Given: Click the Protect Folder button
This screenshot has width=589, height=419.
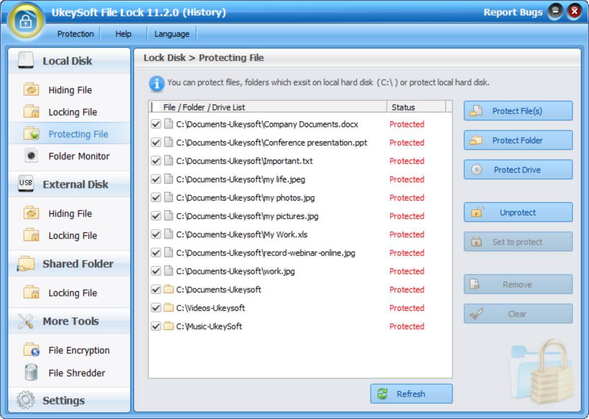Looking at the screenshot, I should 518,140.
